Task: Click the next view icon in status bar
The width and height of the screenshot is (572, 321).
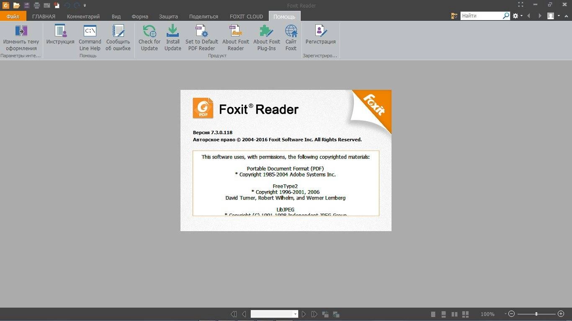Action: pyautogui.click(x=336, y=314)
